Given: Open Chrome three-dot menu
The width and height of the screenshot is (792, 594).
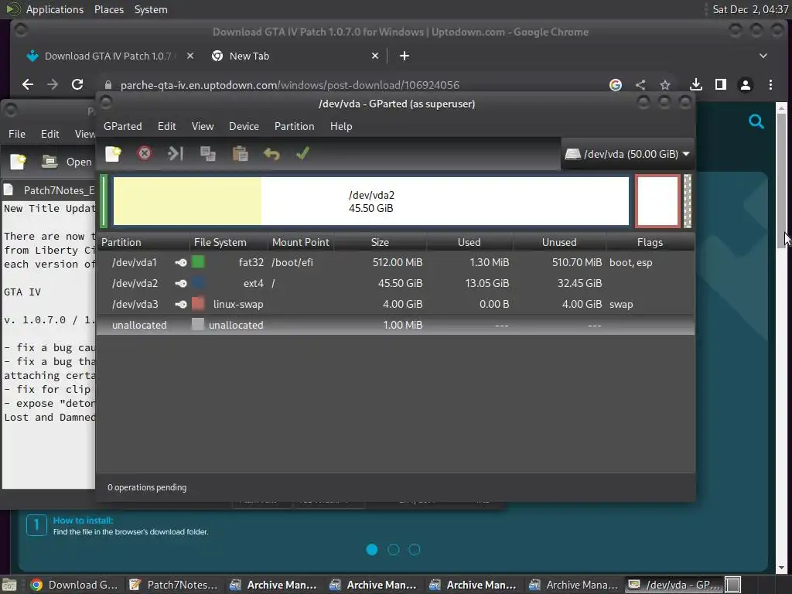Looking at the screenshot, I should (771, 84).
